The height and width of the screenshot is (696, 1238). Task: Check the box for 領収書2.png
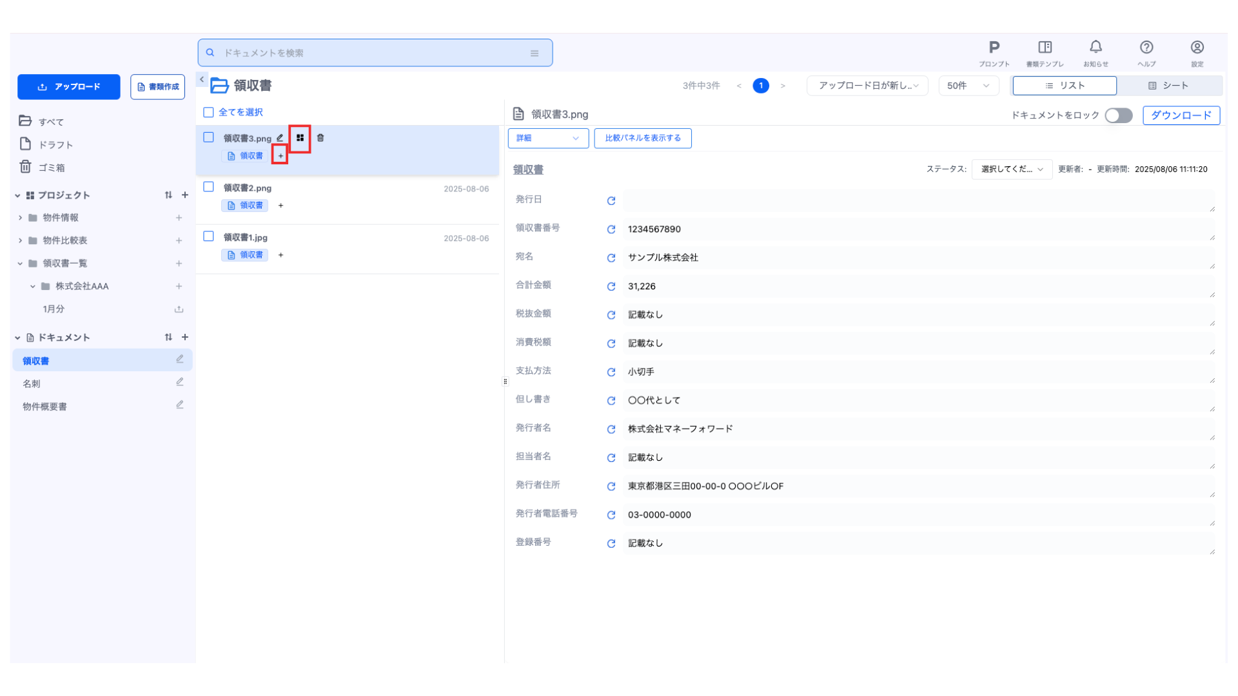(208, 187)
